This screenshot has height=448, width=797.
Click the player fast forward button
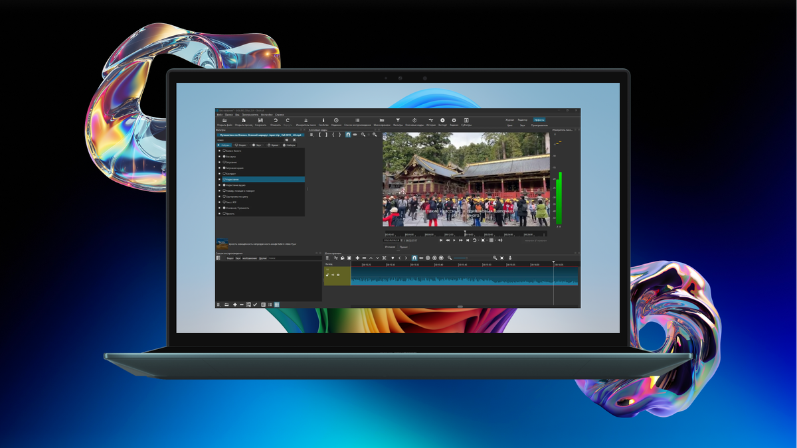click(461, 240)
